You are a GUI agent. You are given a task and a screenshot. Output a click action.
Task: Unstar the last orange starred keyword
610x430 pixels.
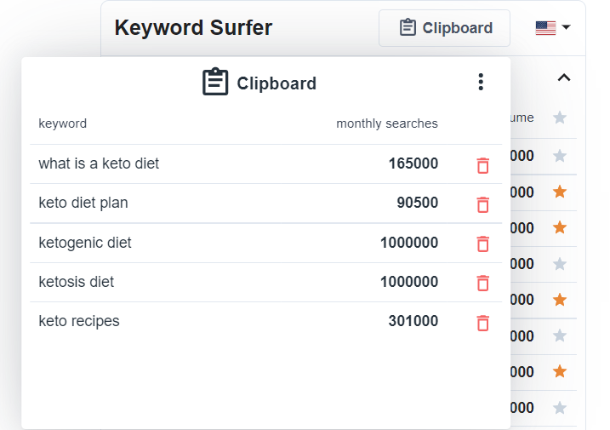tap(560, 371)
